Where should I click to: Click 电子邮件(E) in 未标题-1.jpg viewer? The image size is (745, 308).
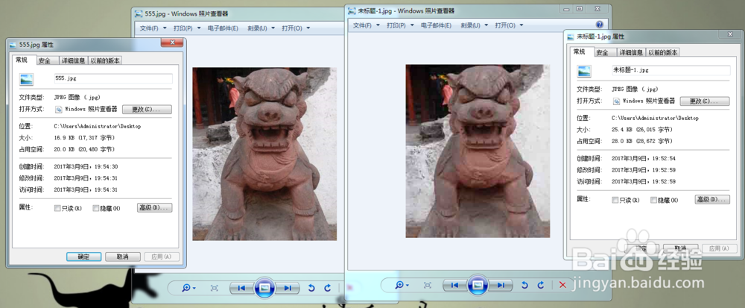436,25
